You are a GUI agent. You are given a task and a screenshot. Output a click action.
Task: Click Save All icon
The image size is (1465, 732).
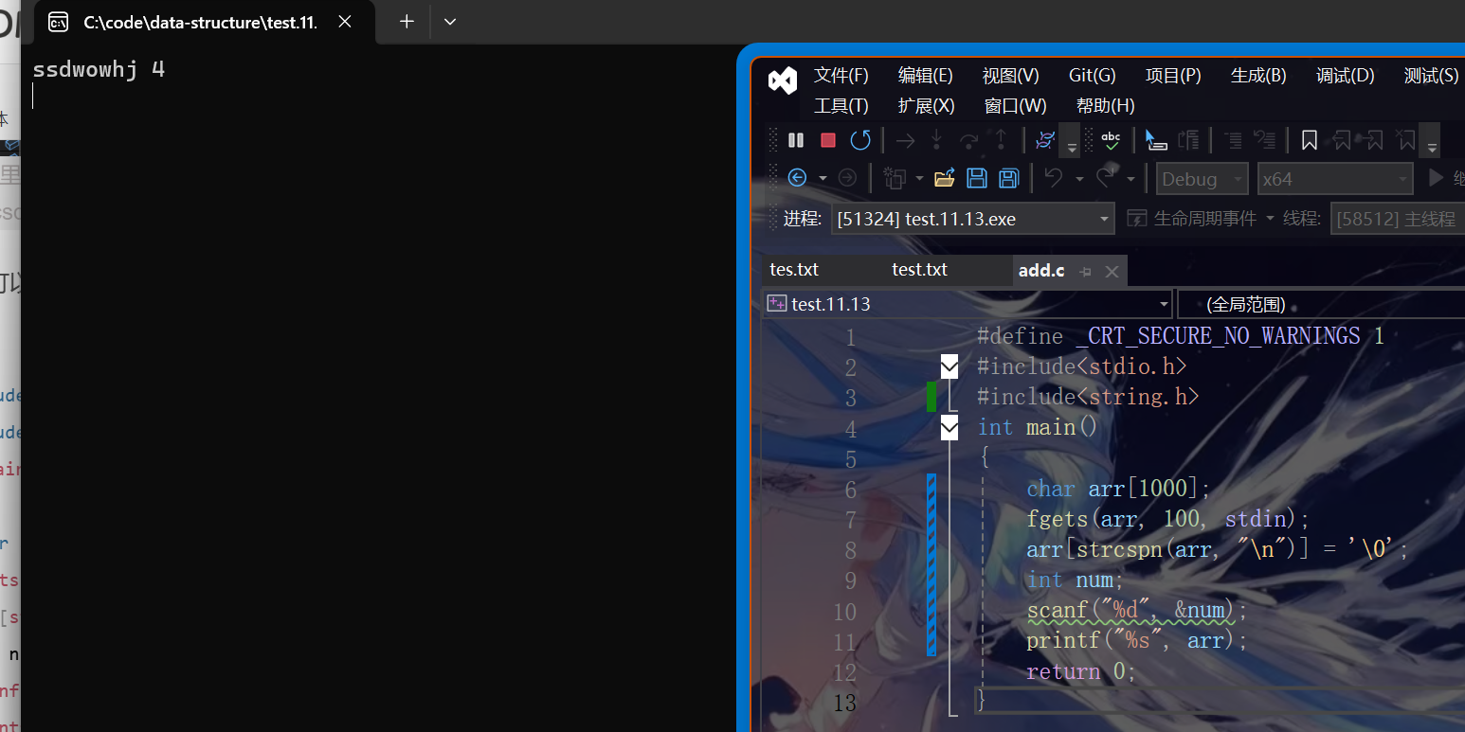[1009, 178]
